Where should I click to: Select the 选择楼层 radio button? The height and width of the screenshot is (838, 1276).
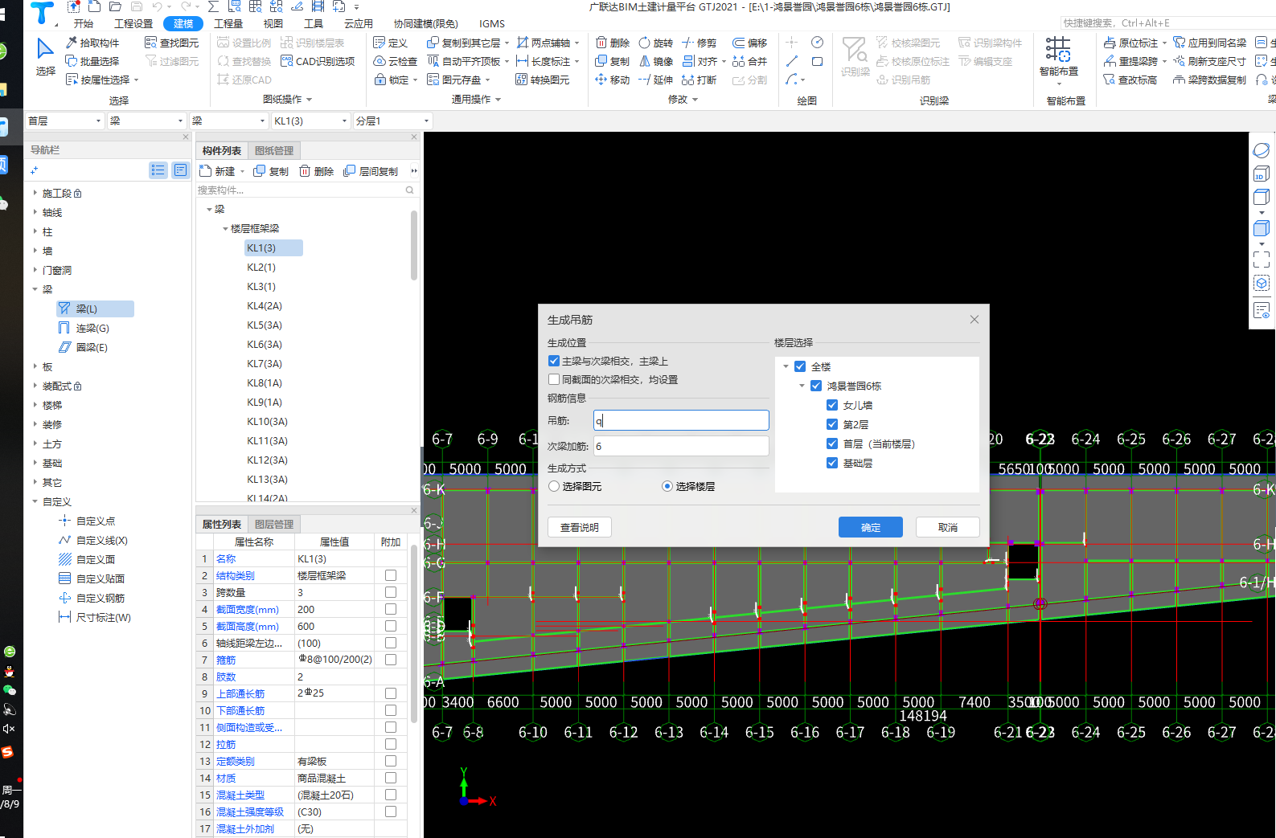(667, 486)
